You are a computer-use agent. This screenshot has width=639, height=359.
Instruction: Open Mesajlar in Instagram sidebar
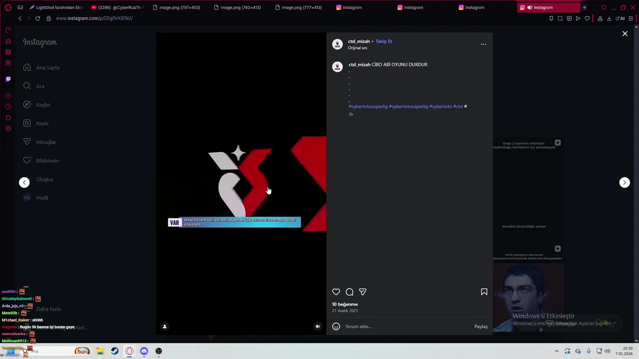39,142
